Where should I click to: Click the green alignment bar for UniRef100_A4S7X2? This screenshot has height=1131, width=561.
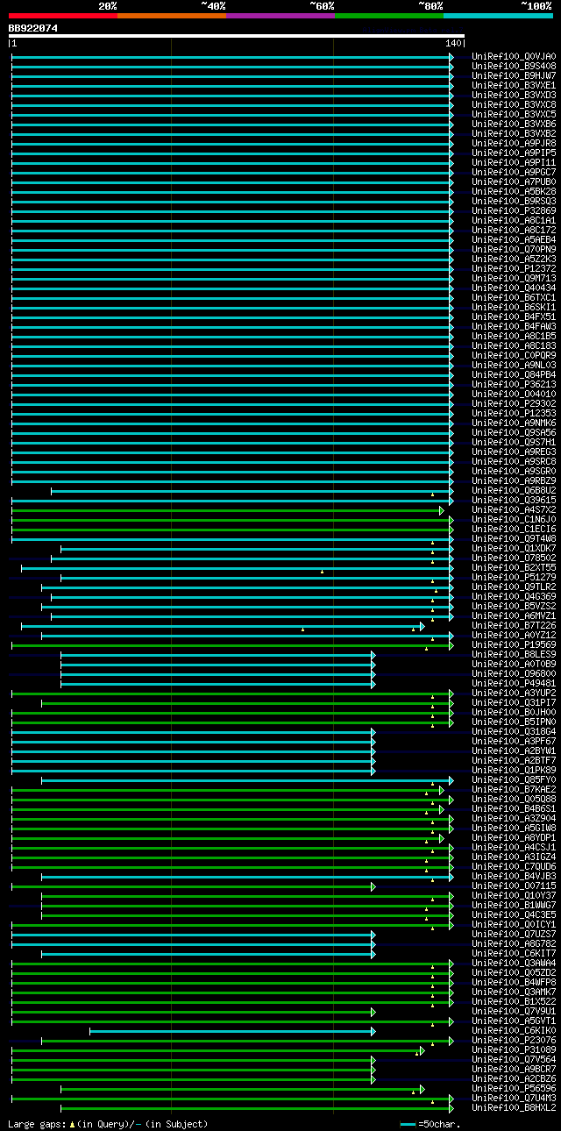228,510
